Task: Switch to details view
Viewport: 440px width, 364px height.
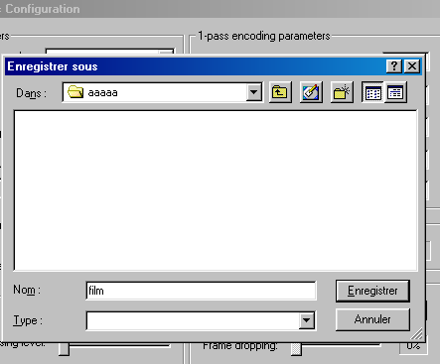Action: (395, 92)
